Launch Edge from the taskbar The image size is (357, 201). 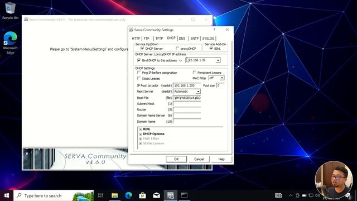tap(129, 195)
